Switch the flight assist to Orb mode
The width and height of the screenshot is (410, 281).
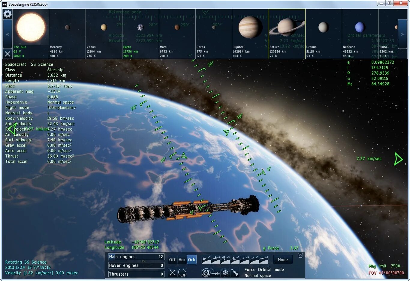click(x=191, y=260)
